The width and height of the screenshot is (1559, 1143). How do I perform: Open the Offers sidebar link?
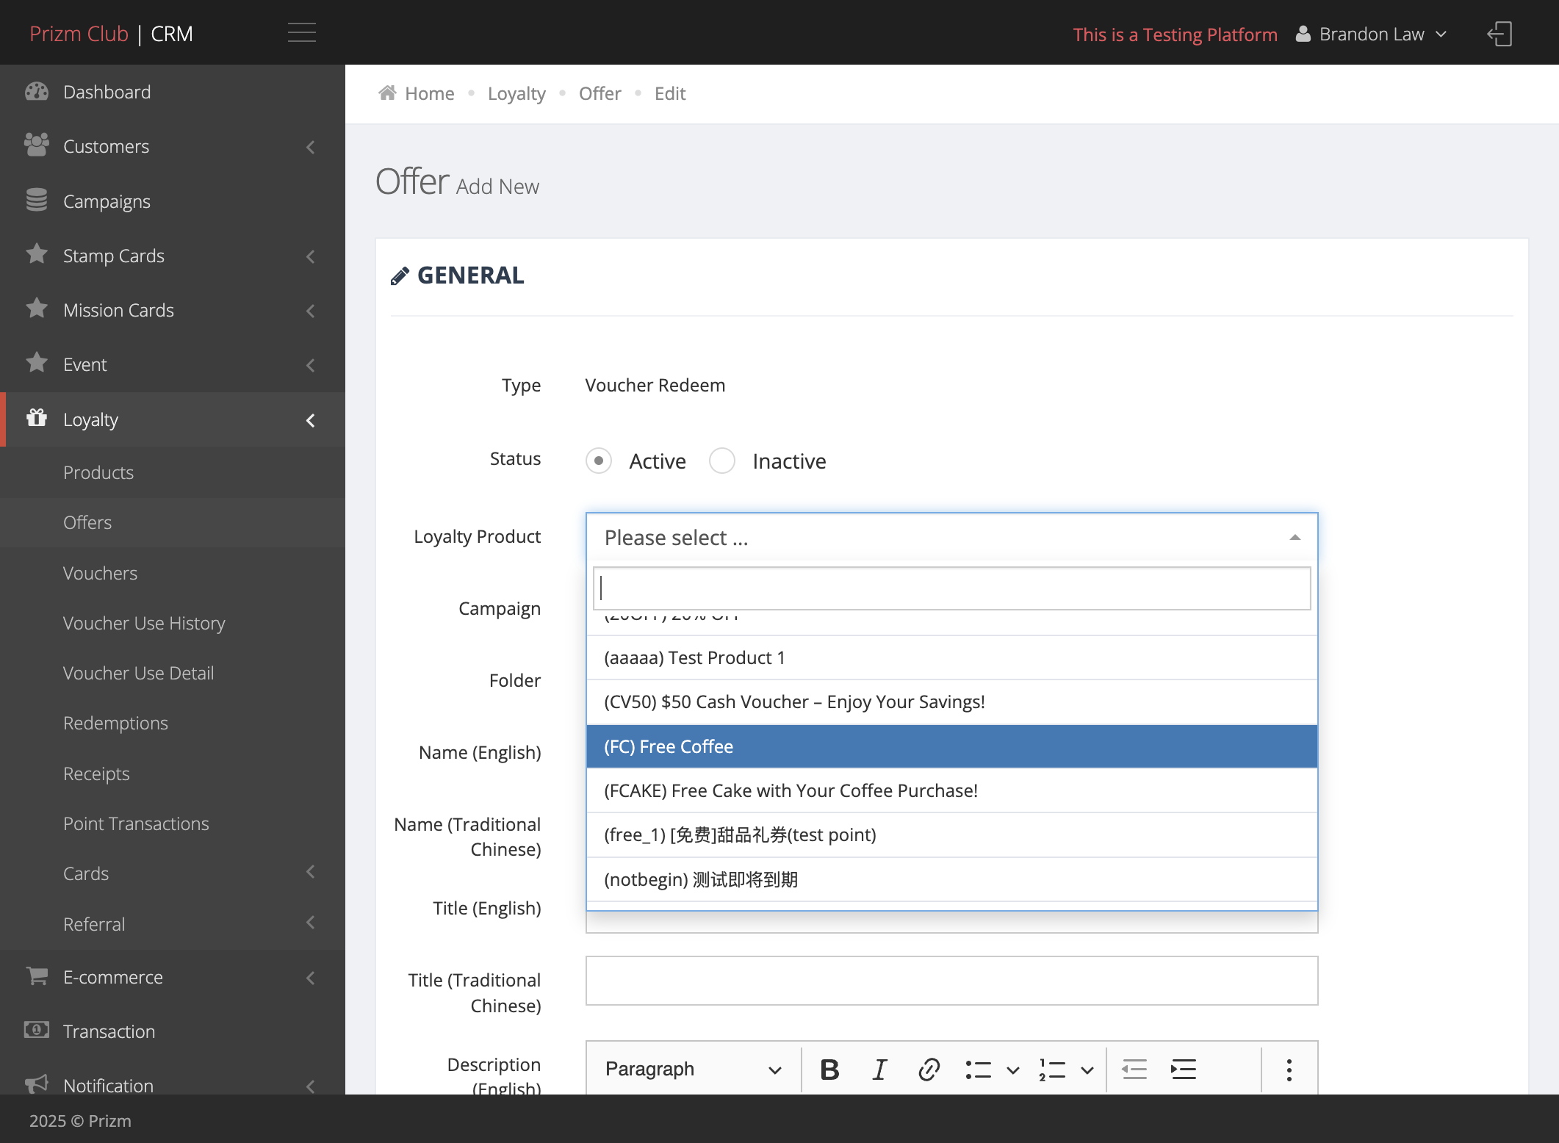(87, 522)
